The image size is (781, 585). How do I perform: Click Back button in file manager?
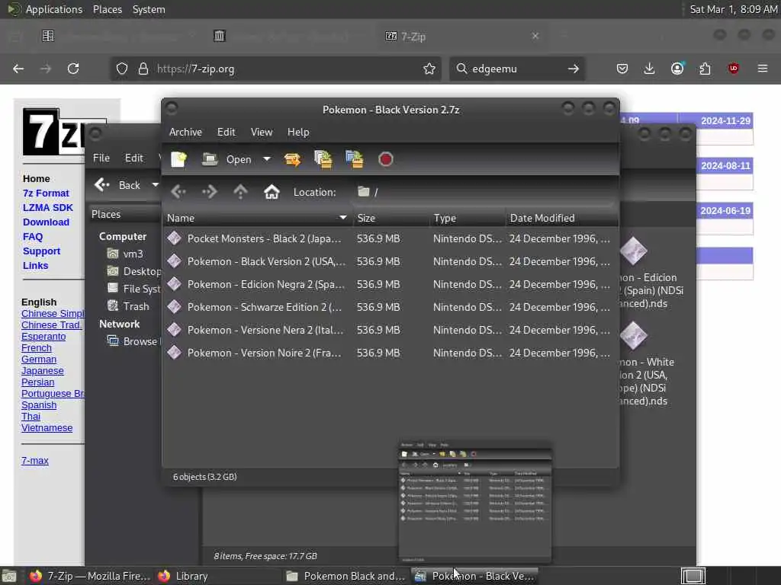tap(117, 185)
